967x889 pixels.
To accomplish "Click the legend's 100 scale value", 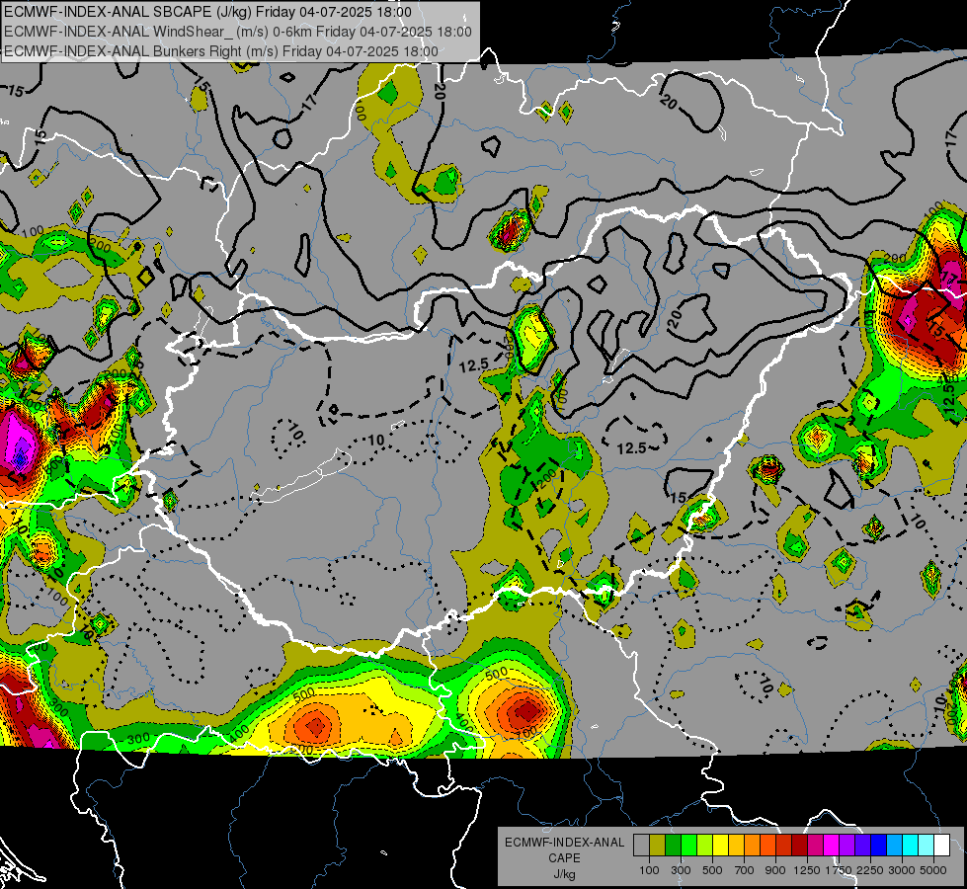I will [649, 870].
